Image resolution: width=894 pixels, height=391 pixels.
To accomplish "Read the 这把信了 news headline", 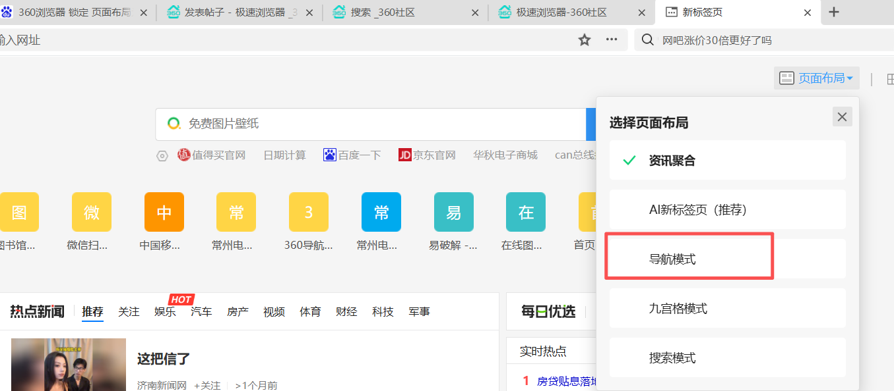I will [164, 359].
